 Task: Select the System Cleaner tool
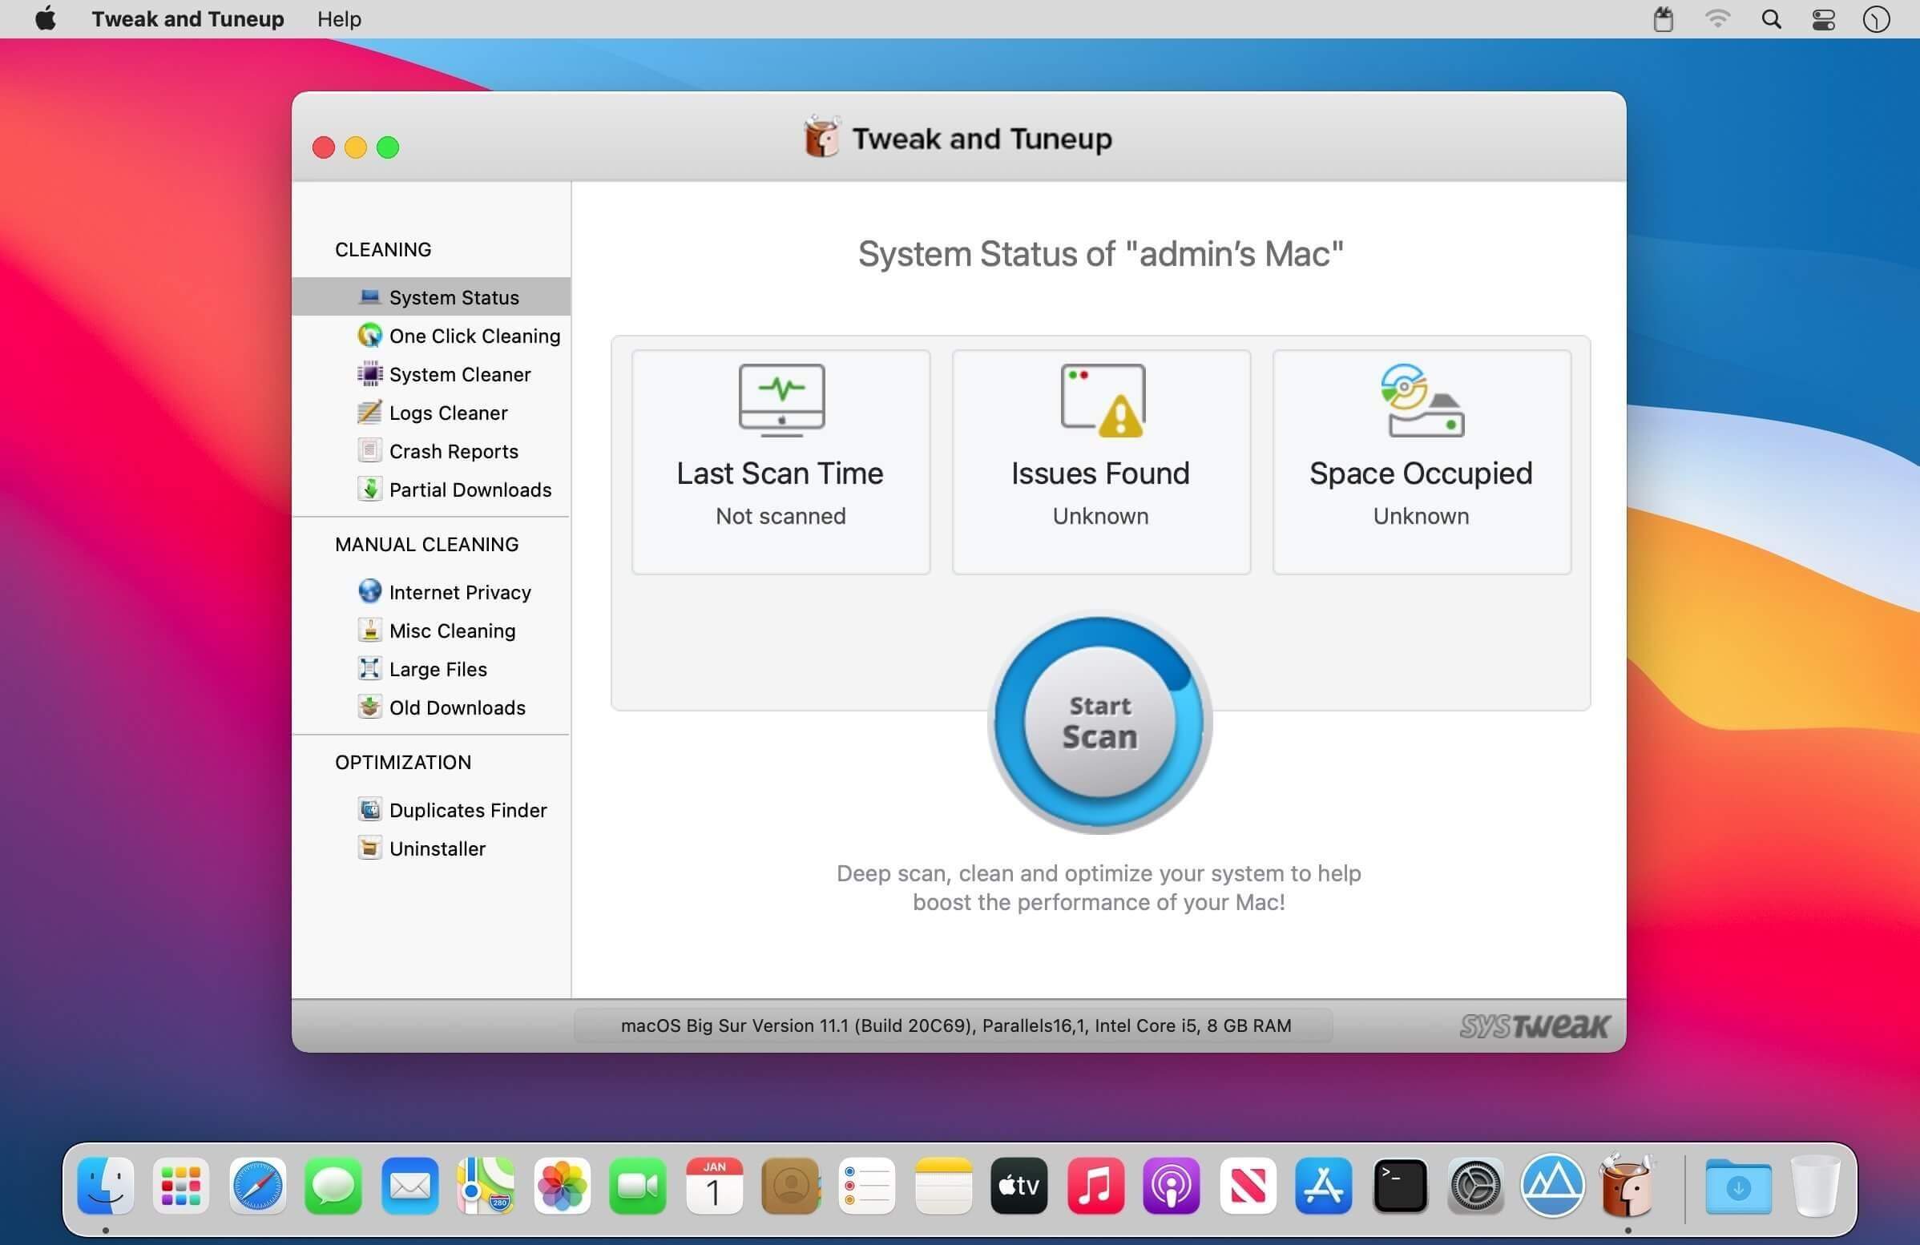point(460,374)
